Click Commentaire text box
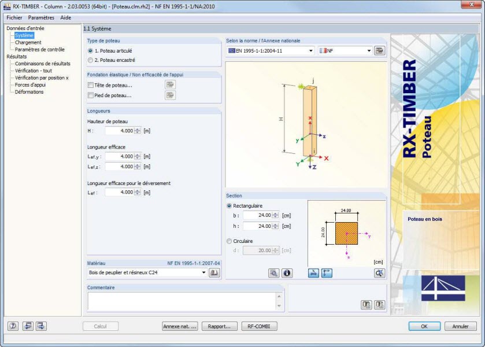The image size is (485, 347). pos(182,301)
